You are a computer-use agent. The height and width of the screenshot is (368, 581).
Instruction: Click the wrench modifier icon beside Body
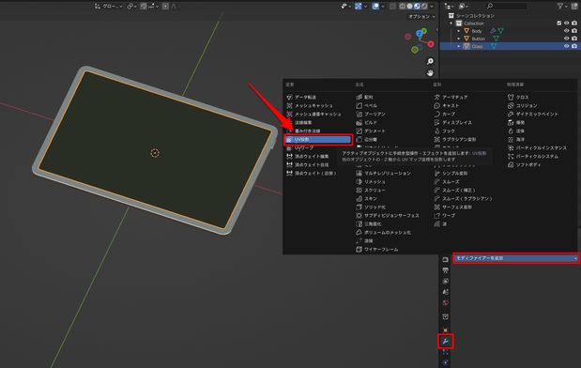tap(493, 31)
